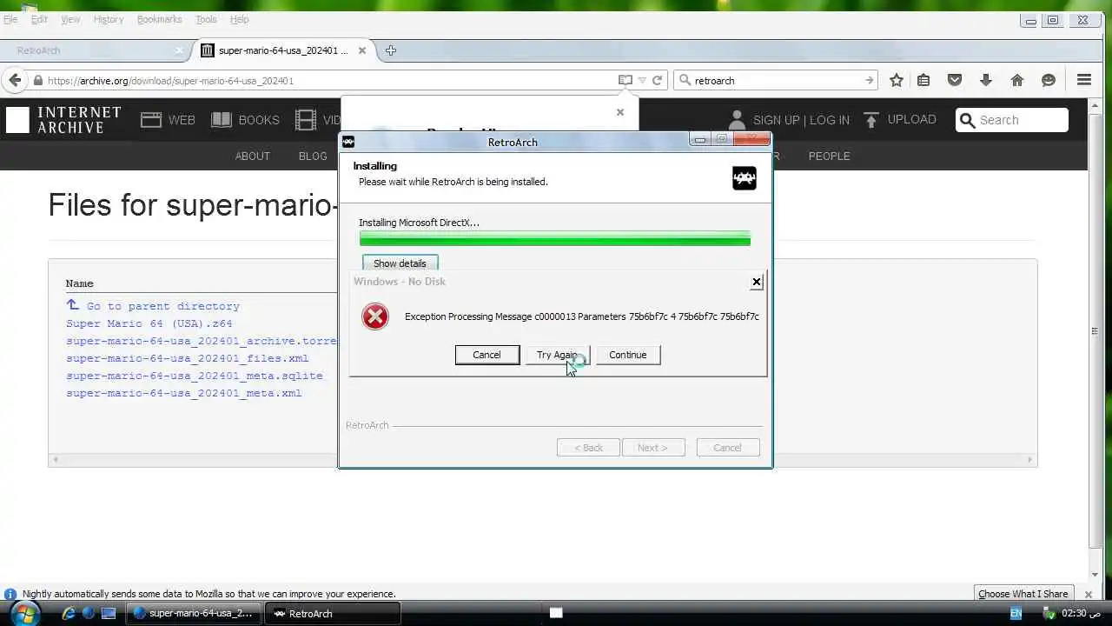
Task: Click the Pocket icon in the toolbar
Action: 955,80
